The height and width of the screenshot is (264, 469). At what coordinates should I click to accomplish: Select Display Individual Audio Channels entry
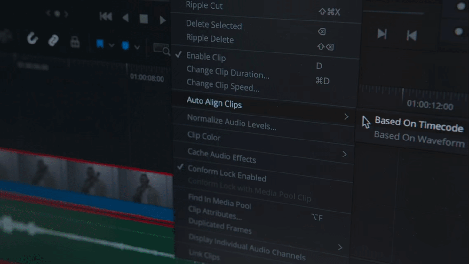click(x=247, y=247)
